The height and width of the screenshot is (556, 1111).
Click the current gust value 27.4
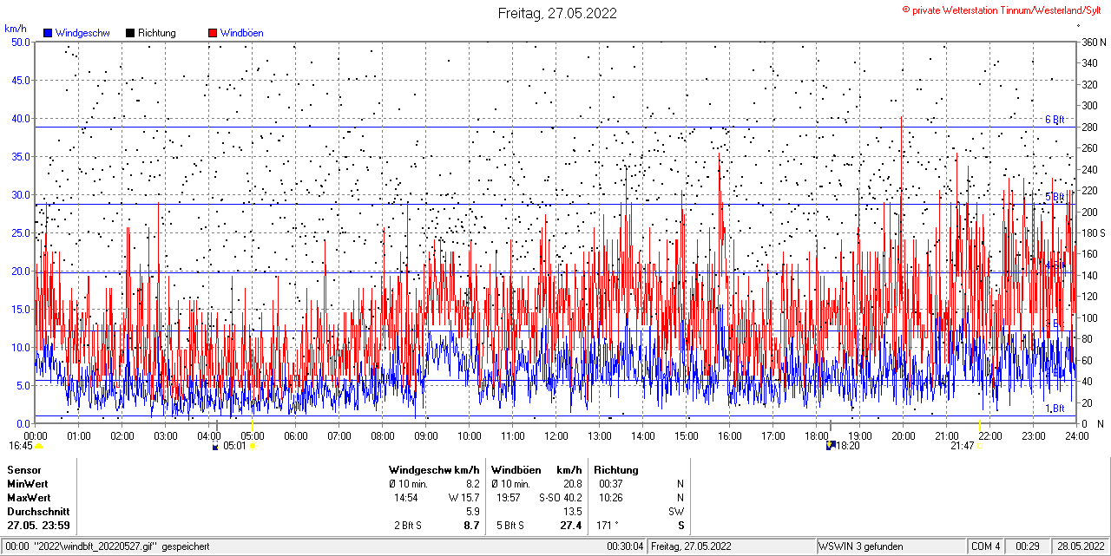(x=572, y=526)
